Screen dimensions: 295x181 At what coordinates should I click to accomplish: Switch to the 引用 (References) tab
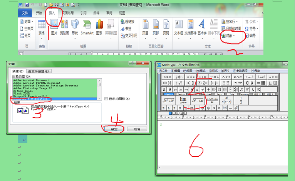84,13
